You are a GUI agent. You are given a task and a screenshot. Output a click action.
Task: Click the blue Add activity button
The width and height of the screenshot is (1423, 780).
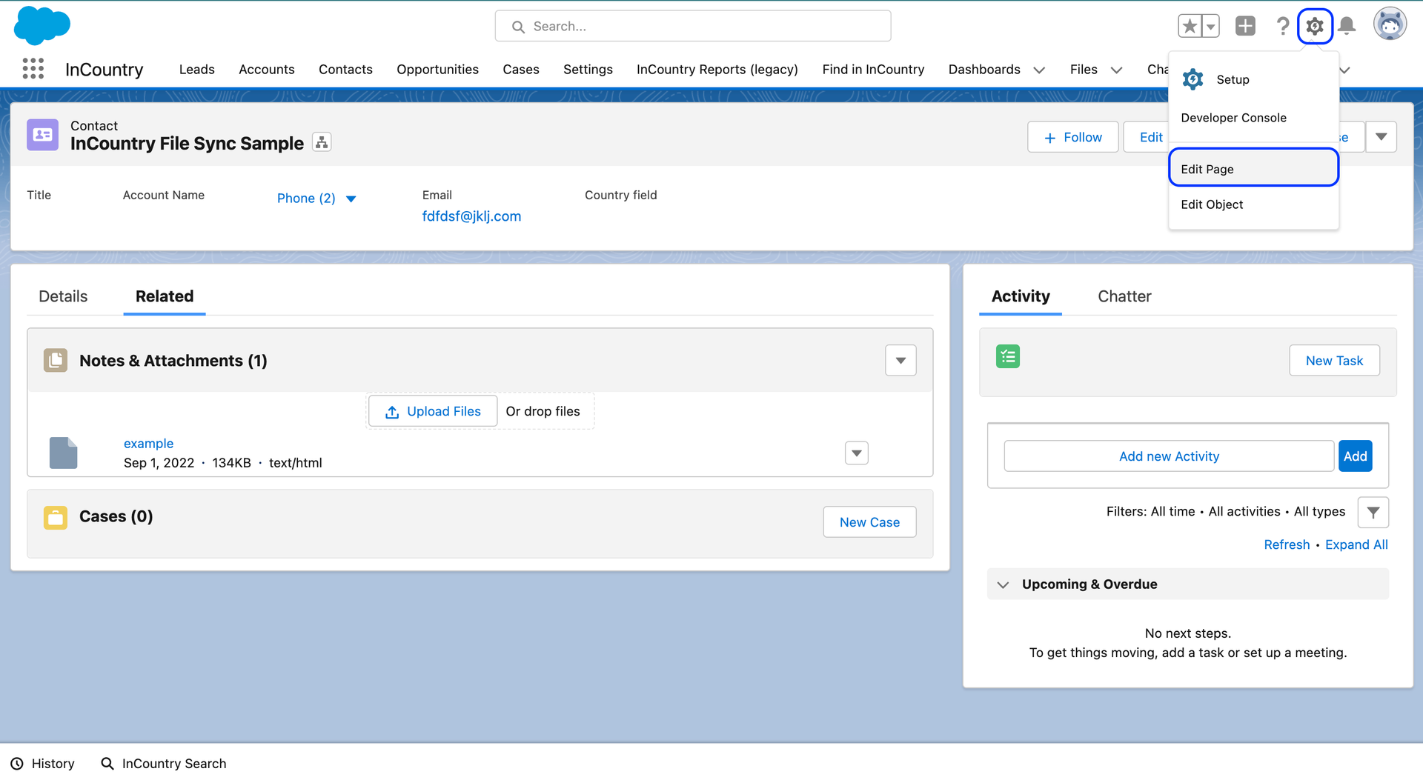point(1356,456)
